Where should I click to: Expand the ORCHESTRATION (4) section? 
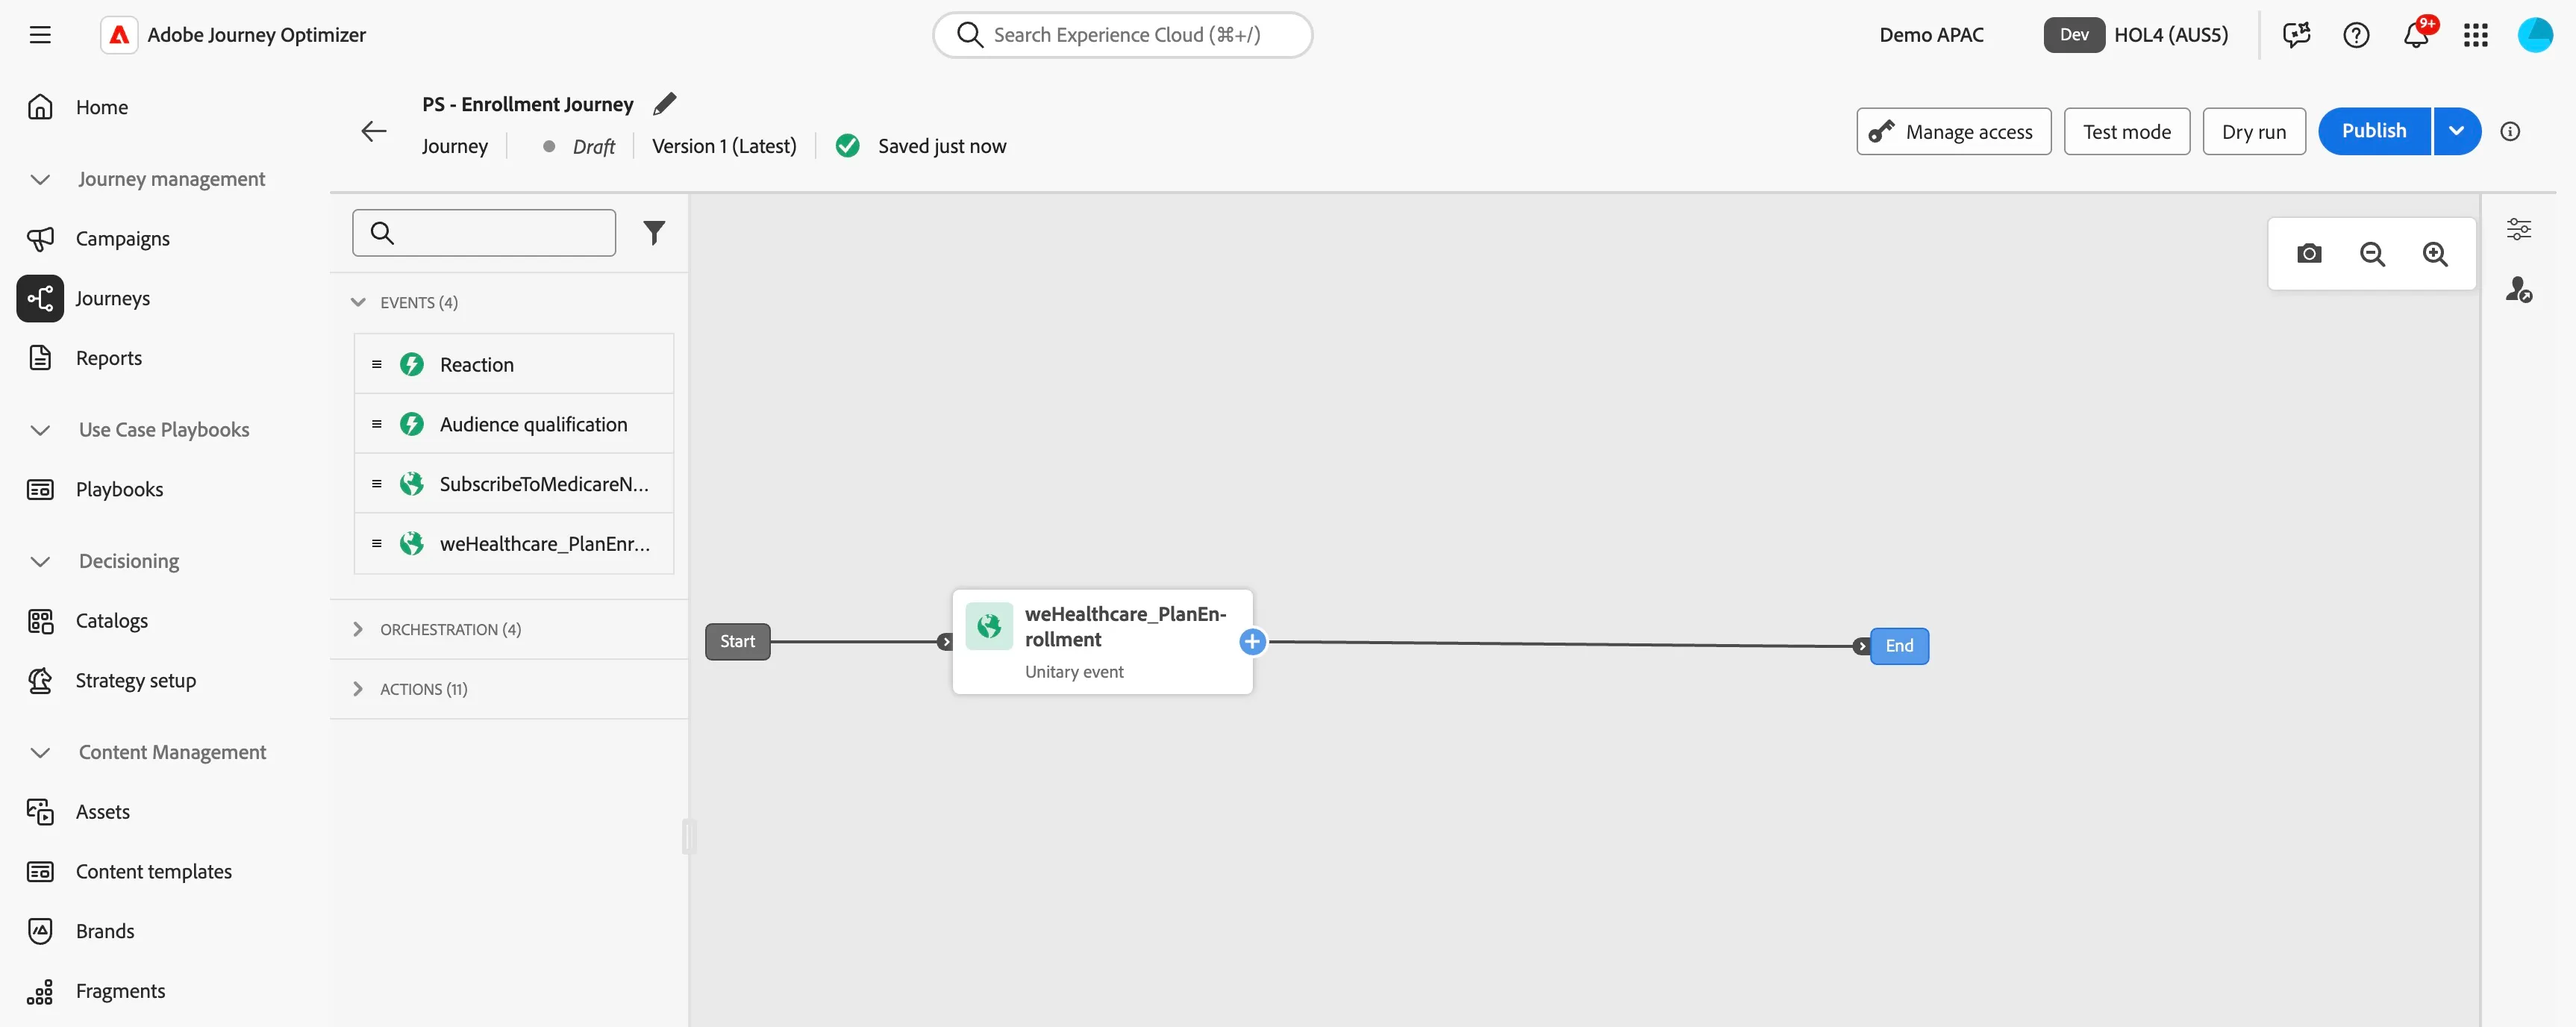[358, 629]
